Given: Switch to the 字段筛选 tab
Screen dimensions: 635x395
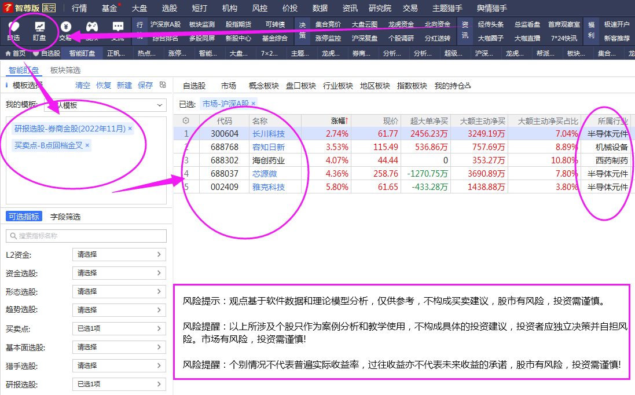Looking at the screenshot, I should pyautogui.click(x=65, y=217).
